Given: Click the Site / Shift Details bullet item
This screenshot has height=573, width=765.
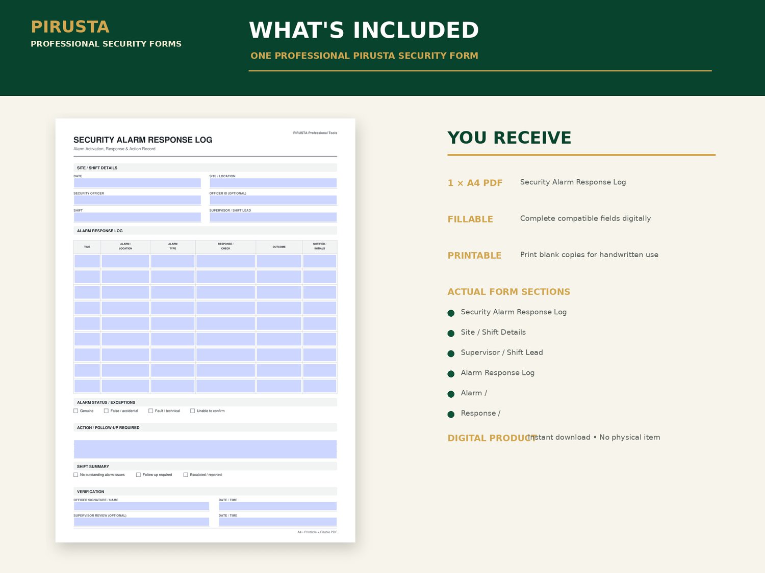Looking at the screenshot, I should tap(493, 332).
